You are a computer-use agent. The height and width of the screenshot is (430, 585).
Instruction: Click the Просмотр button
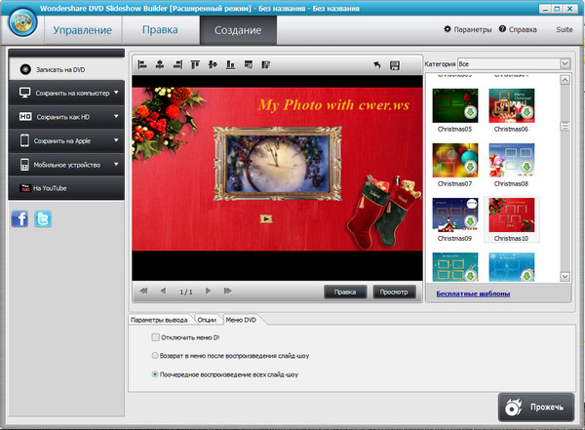point(394,292)
